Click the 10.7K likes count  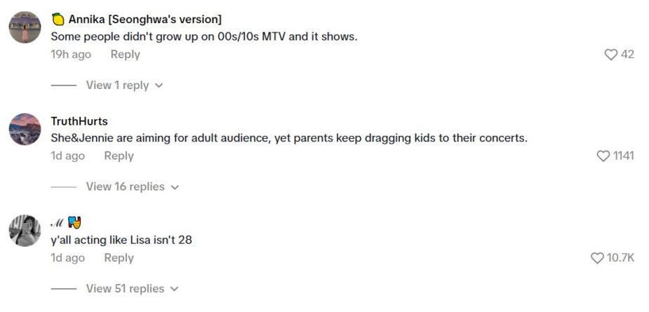[620, 259]
